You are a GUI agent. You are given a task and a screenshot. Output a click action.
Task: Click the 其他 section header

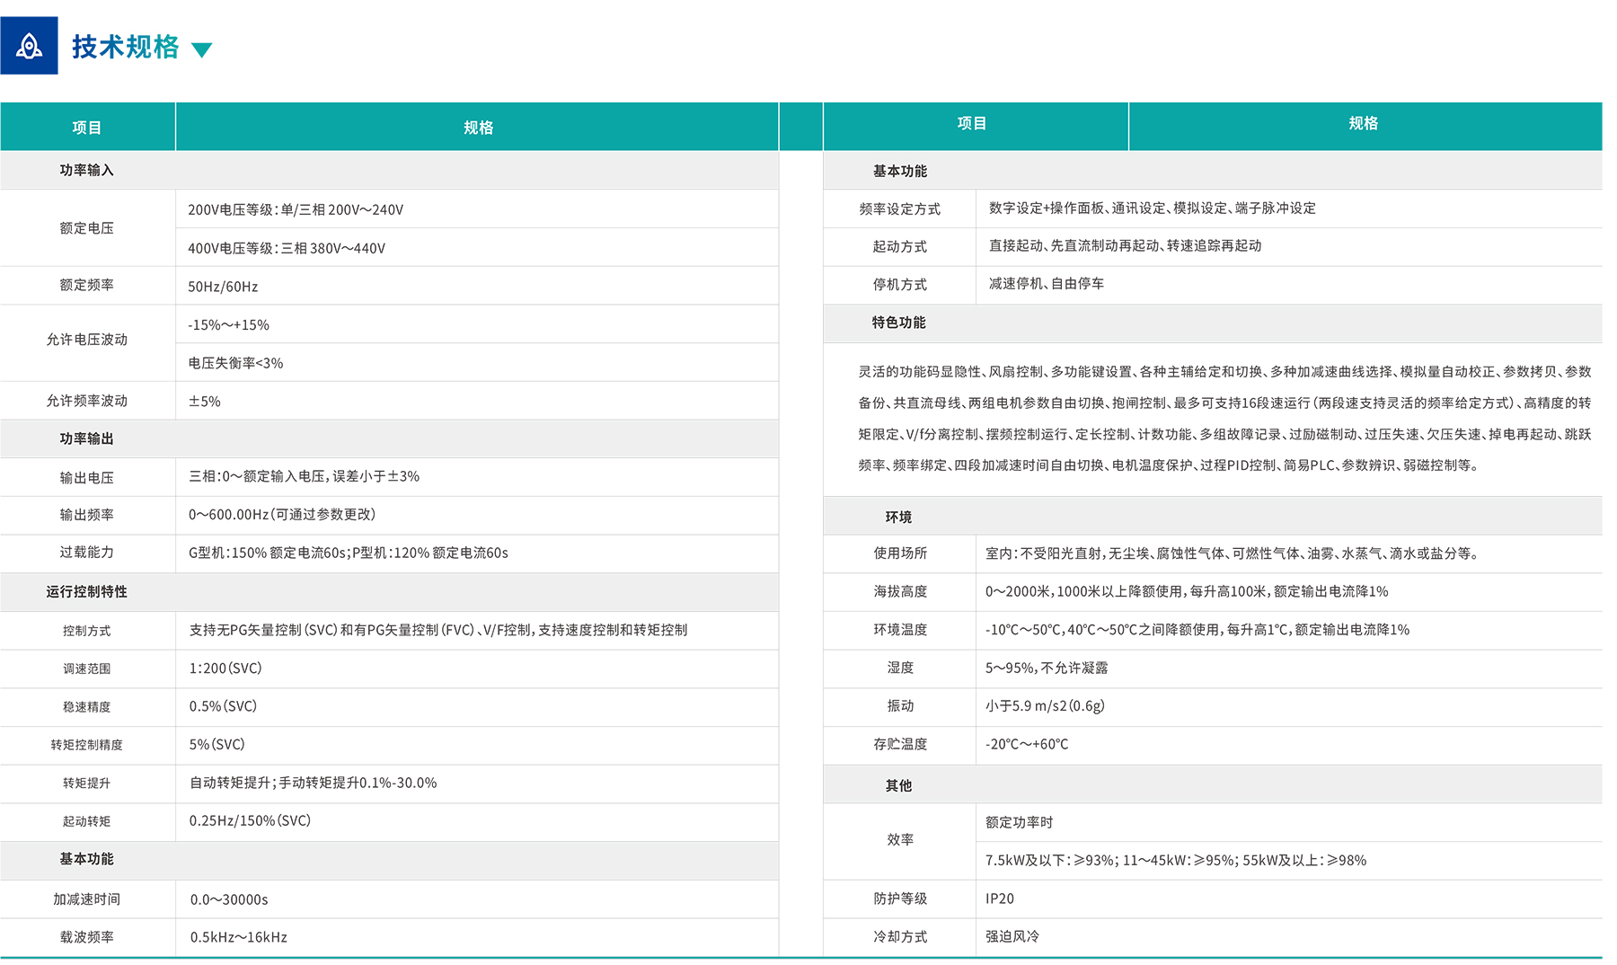click(898, 785)
